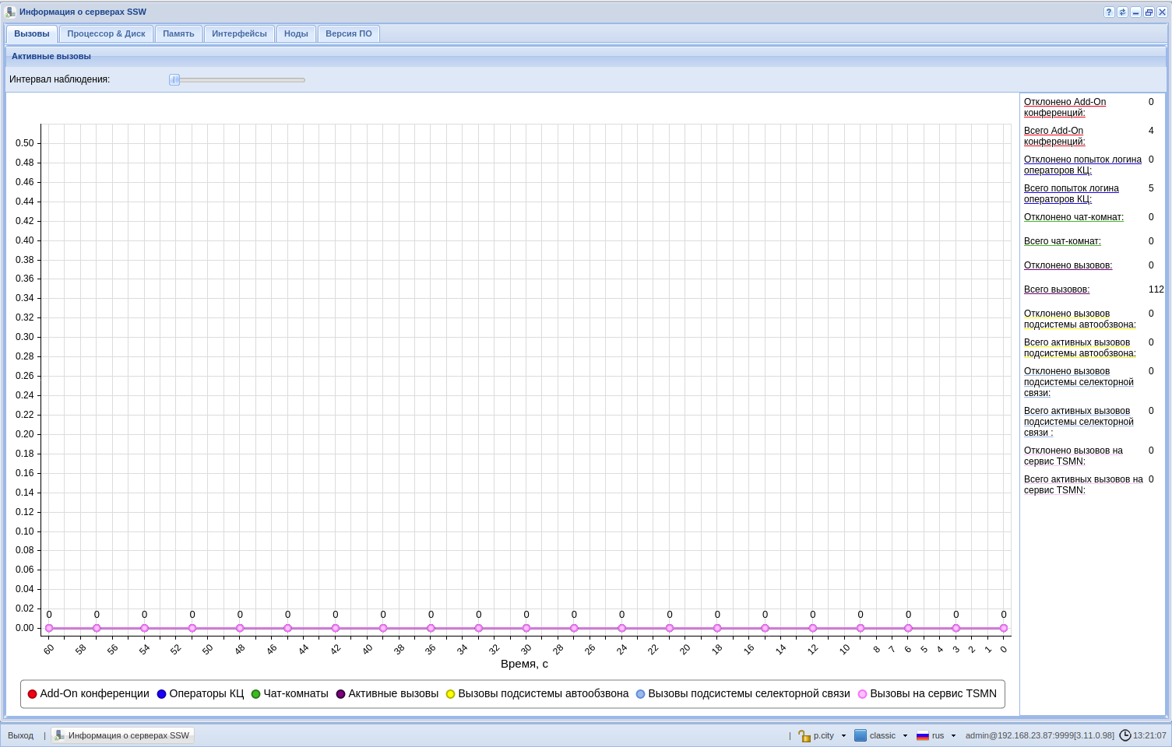
Task: Toggle Операторы КЦ legend series
Action: point(200,694)
